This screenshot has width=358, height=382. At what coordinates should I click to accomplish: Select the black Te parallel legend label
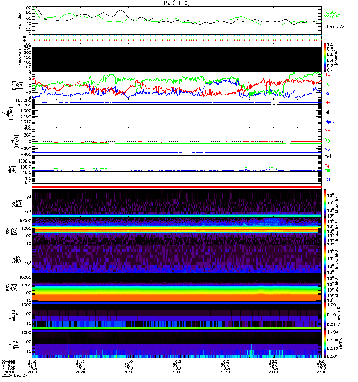coord(328,157)
